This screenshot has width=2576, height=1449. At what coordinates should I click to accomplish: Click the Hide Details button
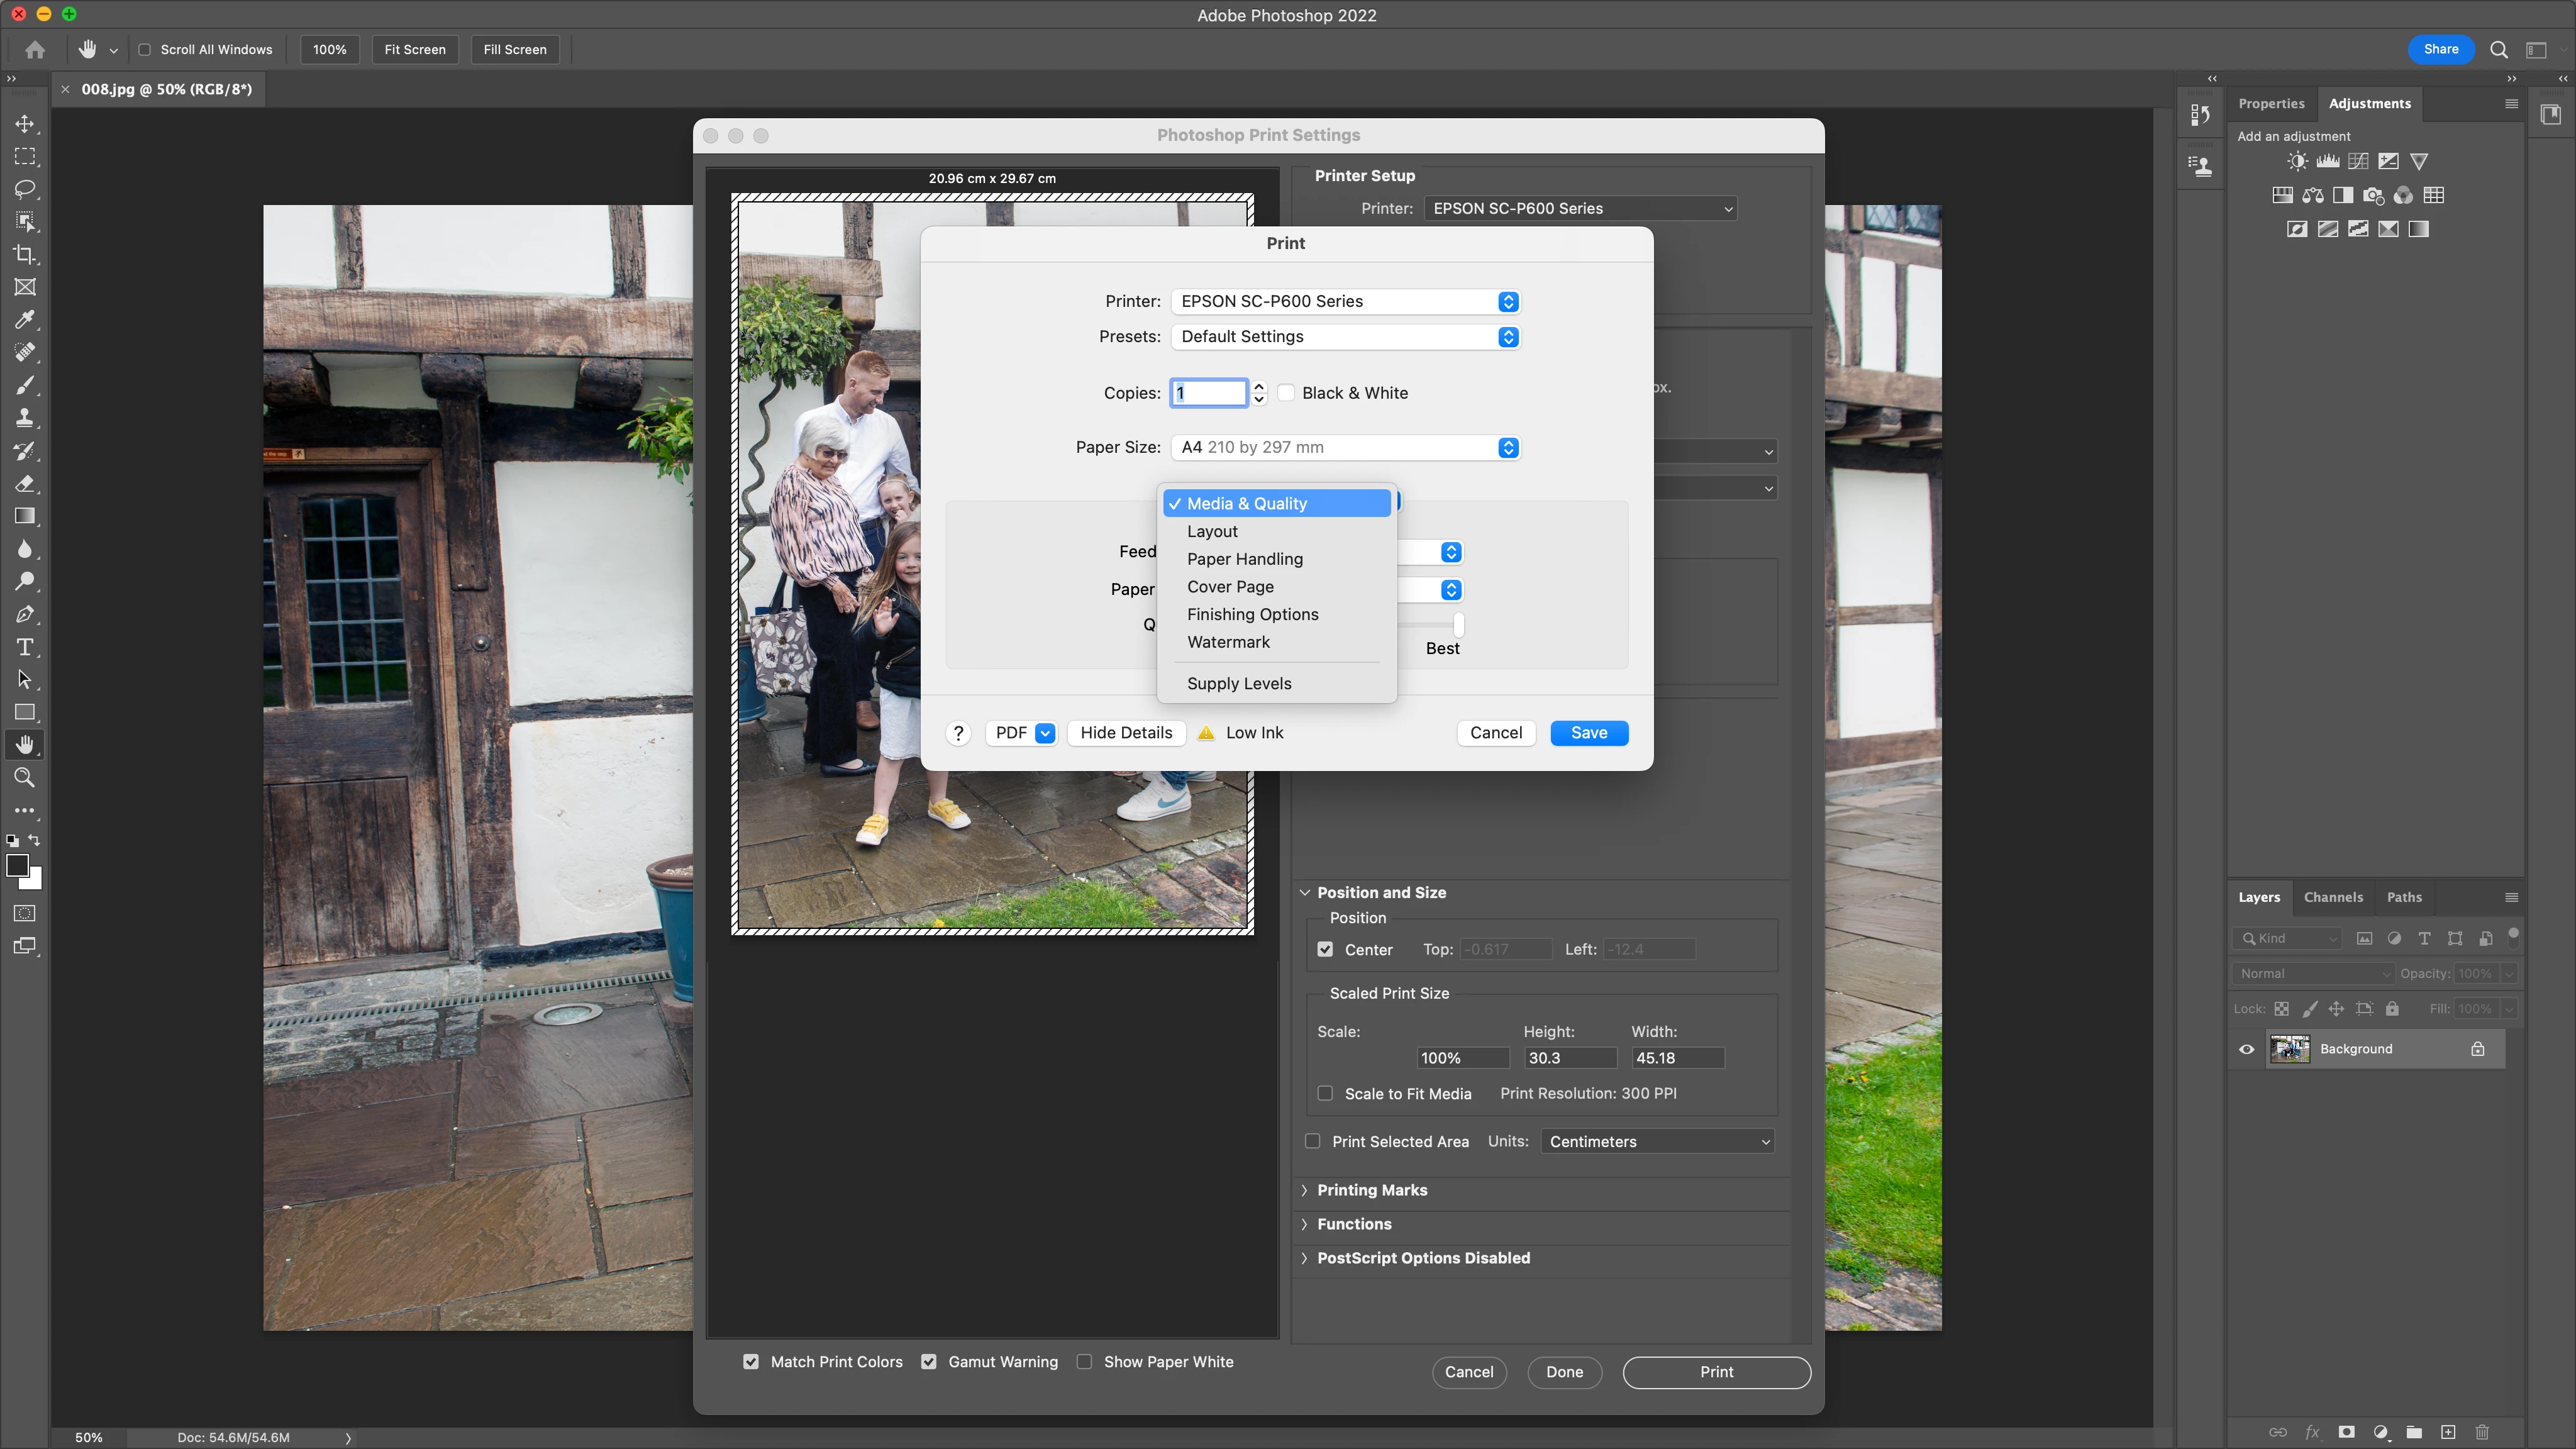click(1125, 733)
